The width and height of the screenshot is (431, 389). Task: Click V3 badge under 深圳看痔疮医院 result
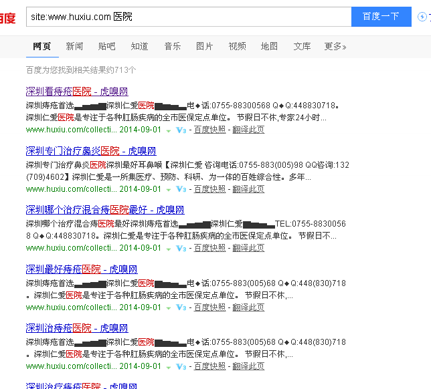pyautogui.click(x=181, y=130)
